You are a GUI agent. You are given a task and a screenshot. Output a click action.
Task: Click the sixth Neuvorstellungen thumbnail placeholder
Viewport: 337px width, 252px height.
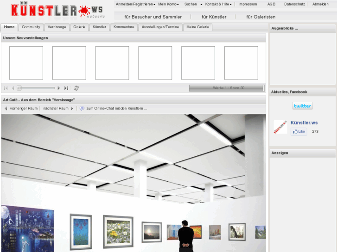click(x=241, y=63)
